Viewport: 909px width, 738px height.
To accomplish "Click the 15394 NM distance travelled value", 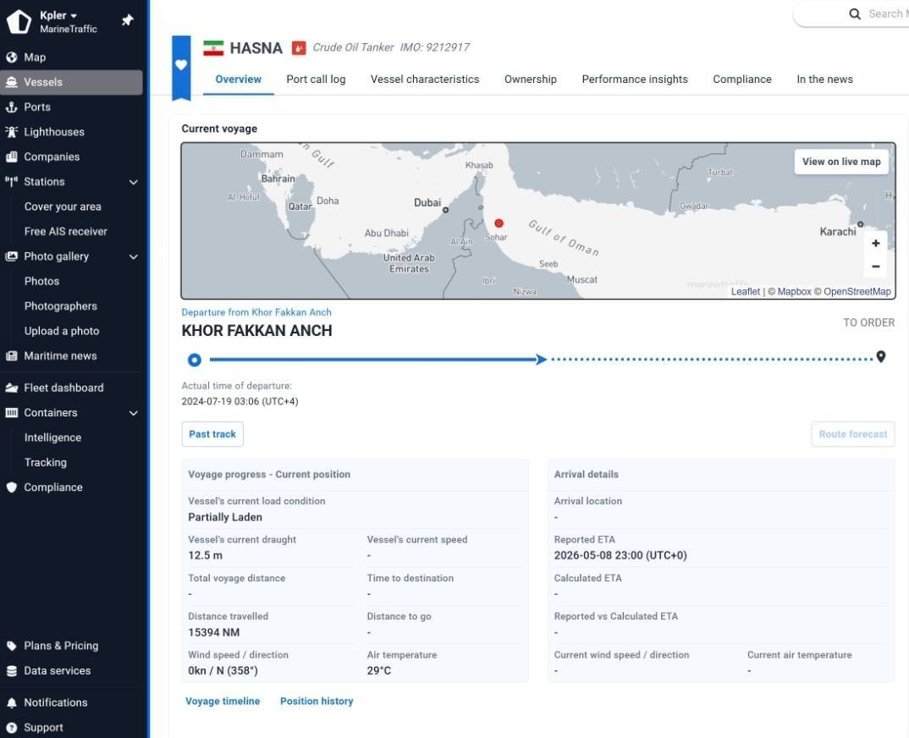I will click(214, 632).
